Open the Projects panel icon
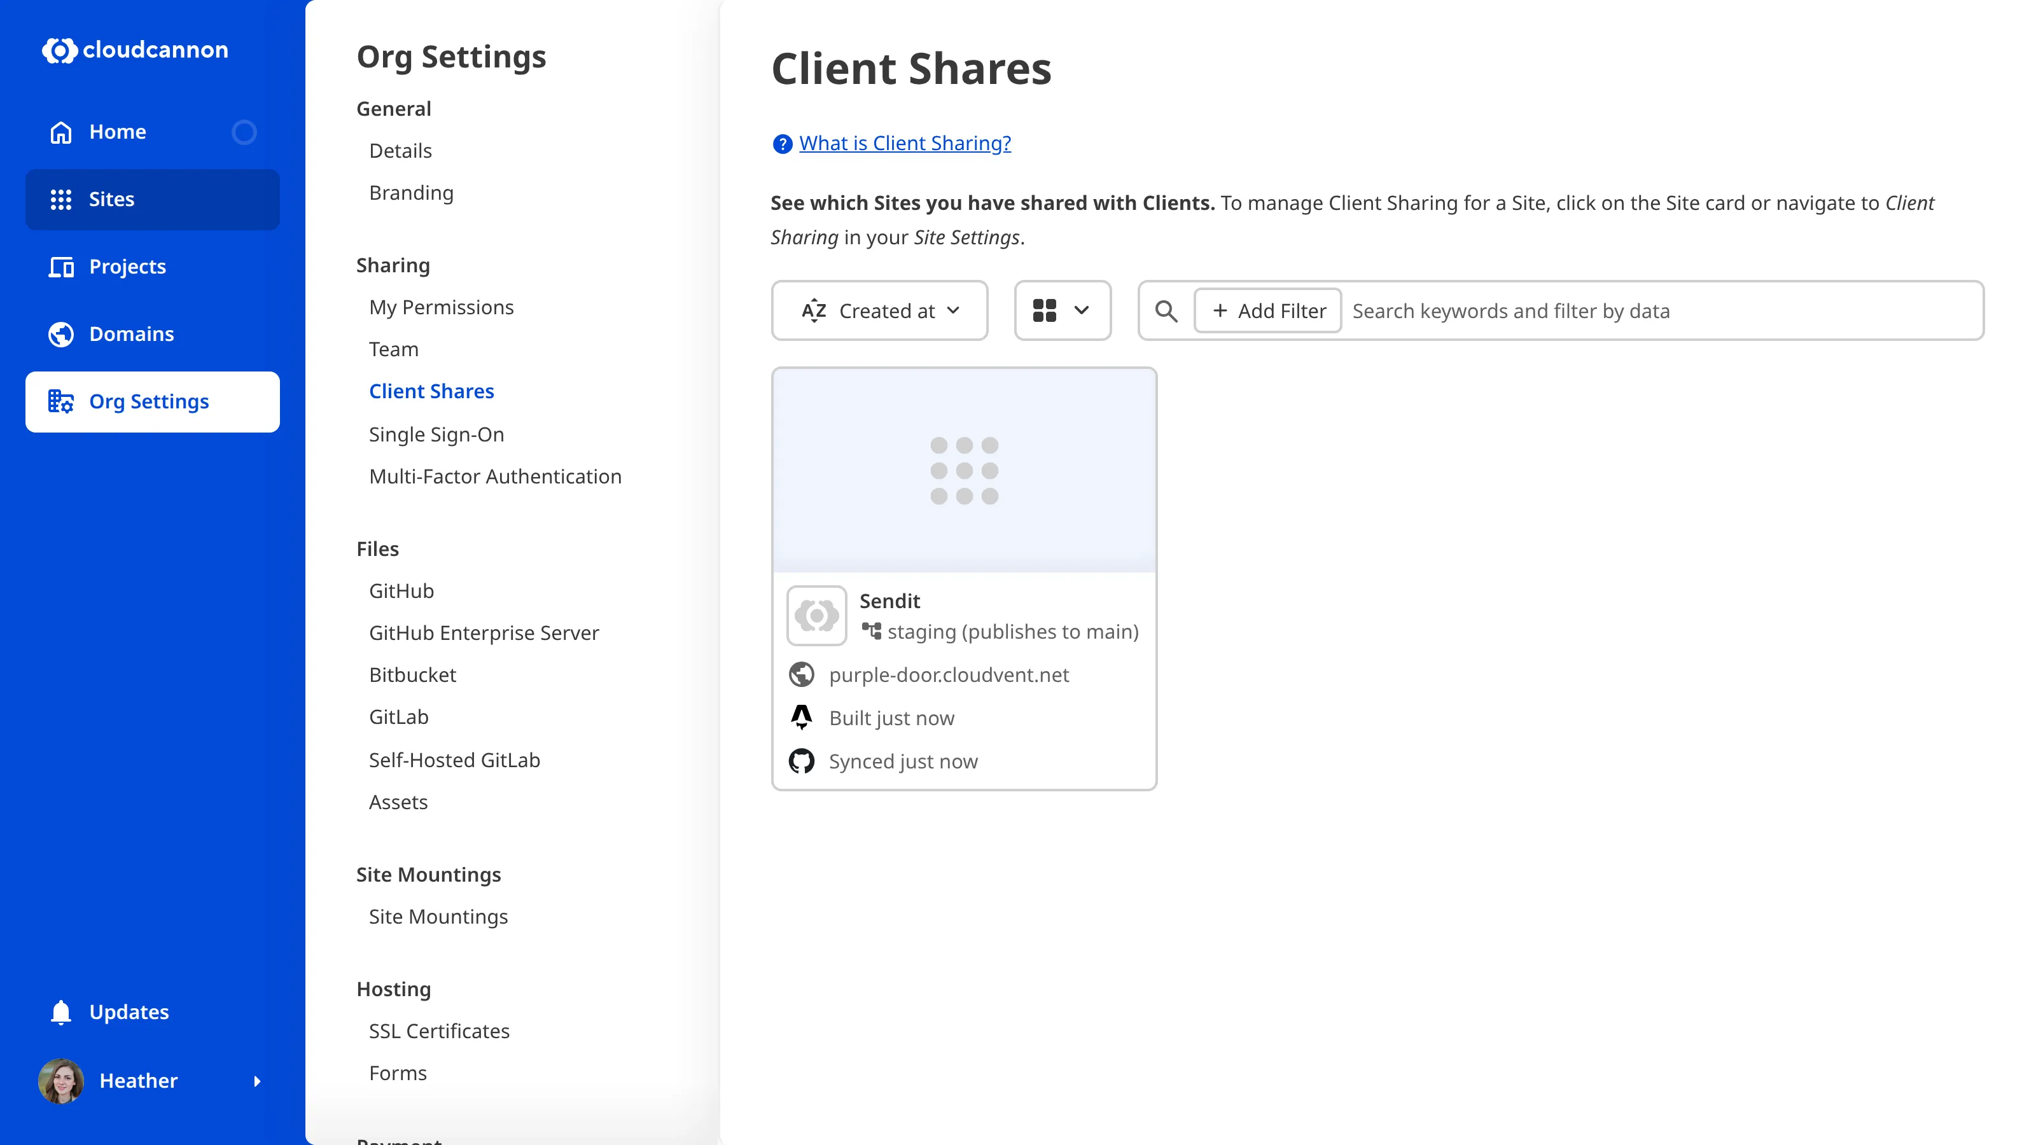2036x1145 pixels. tap(61, 267)
